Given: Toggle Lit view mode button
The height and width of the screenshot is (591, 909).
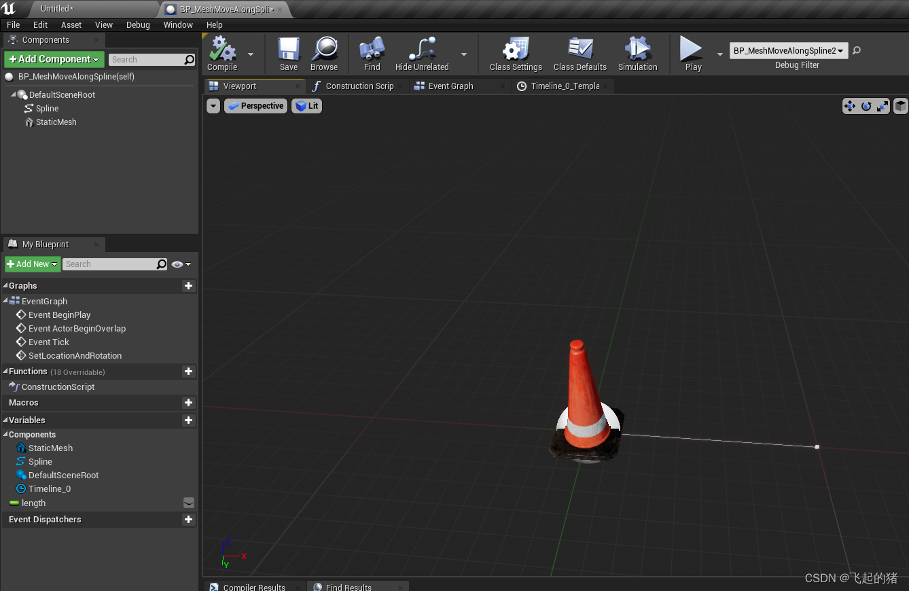Looking at the screenshot, I should (307, 106).
